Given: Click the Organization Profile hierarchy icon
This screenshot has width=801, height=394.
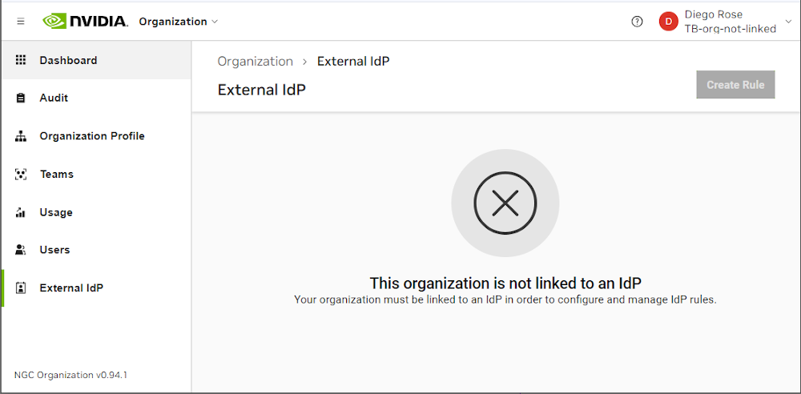Looking at the screenshot, I should [x=22, y=136].
